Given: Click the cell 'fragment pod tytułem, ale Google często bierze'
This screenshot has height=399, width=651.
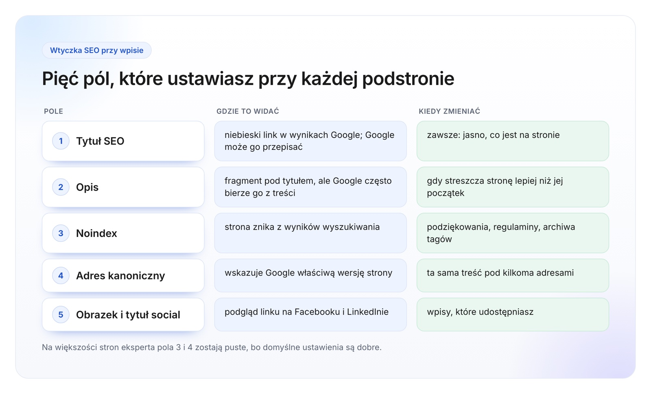Looking at the screenshot, I should pos(310,187).
